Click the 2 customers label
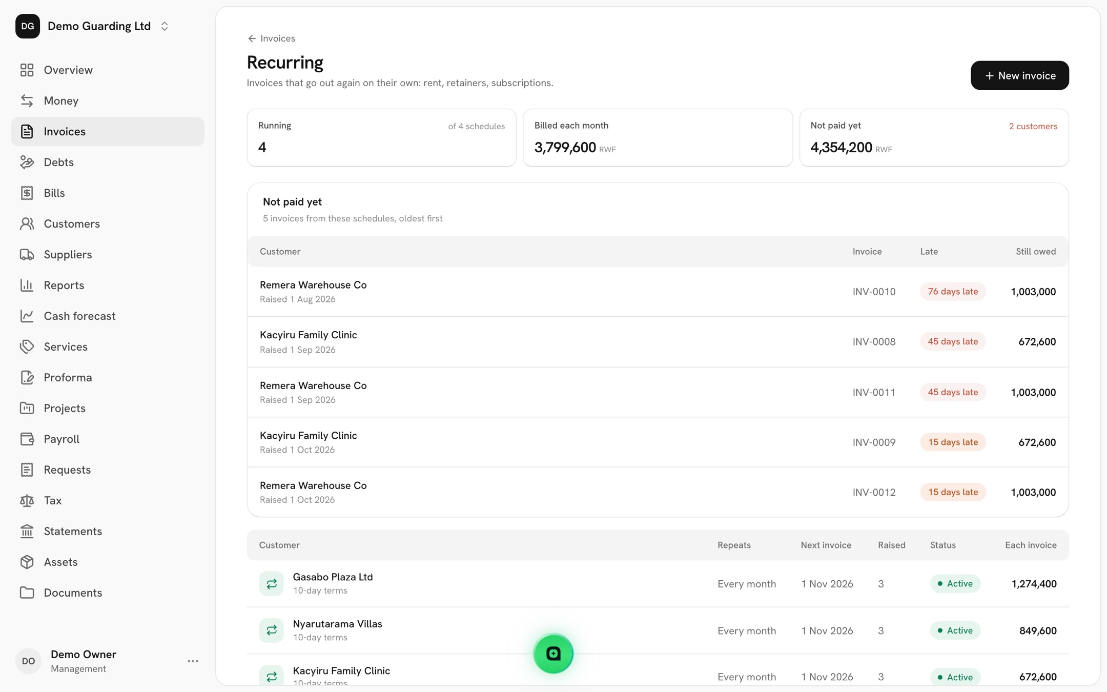 coord(1033,126)
